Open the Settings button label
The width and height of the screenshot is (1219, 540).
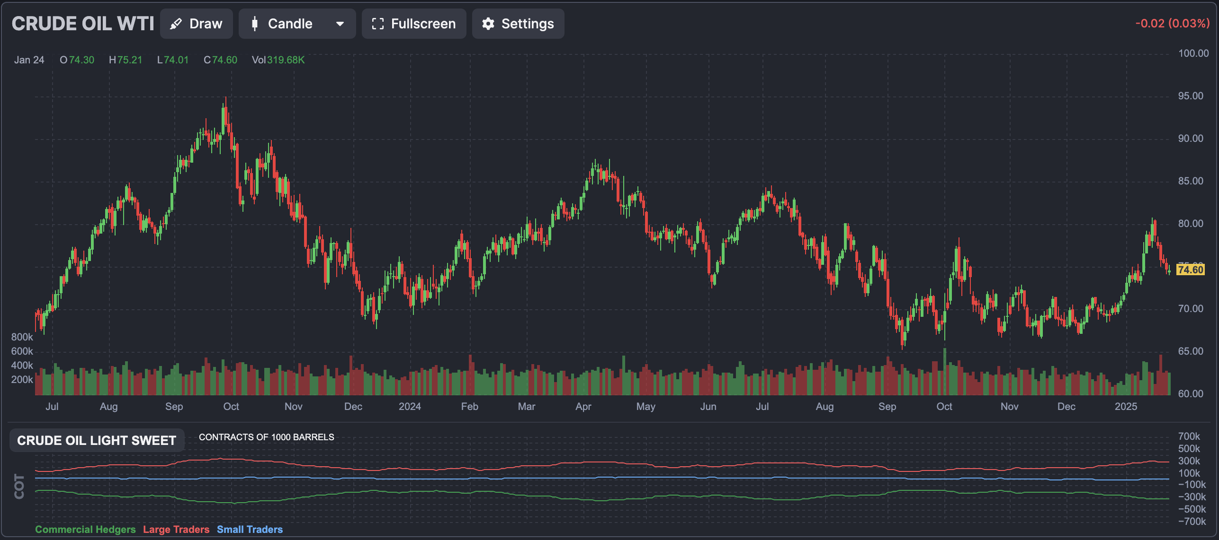click(527, 24)
